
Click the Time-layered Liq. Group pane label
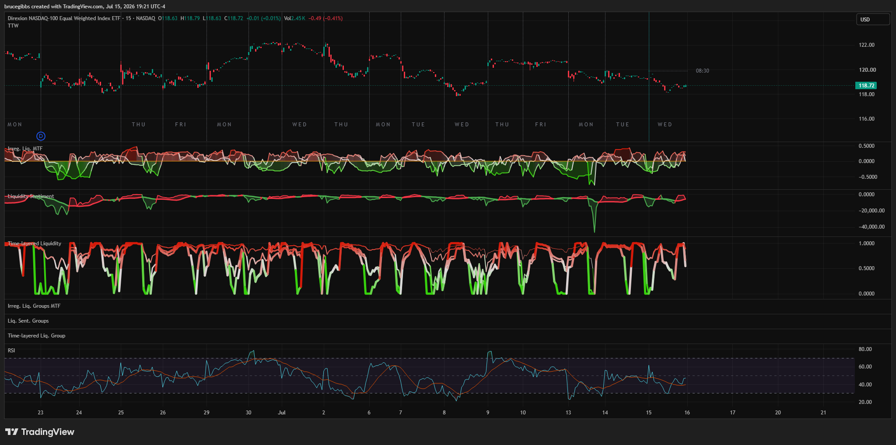point(36,336)
